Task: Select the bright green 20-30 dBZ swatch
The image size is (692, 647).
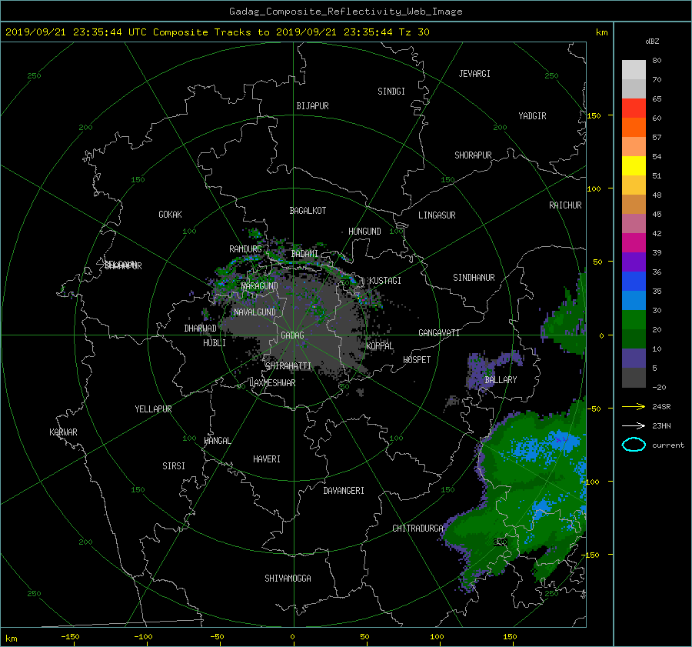Action: tap(634, 320)
